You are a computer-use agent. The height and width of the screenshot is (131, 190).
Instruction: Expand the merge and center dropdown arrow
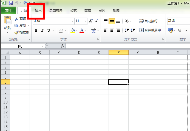pyautogui.click(x=163, y=30)
